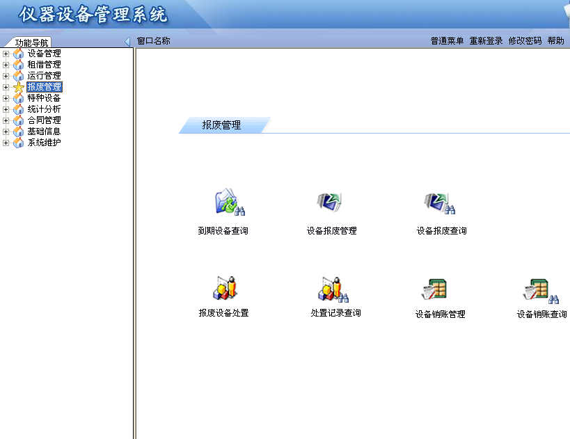Open the 设备报废管理 icon
The width and height of the screenshot is (570, 439).
(329, 202)
